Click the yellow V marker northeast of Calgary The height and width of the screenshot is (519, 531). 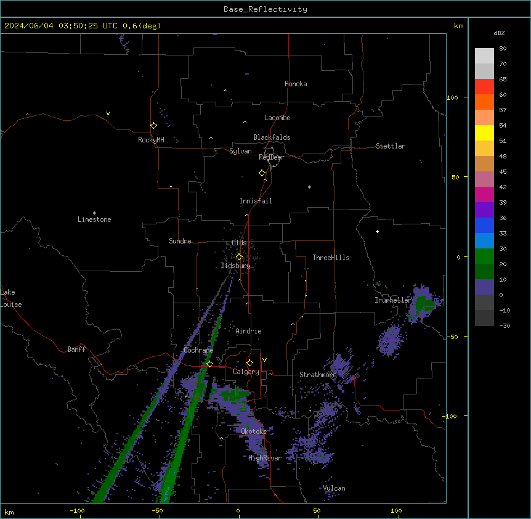264,360
